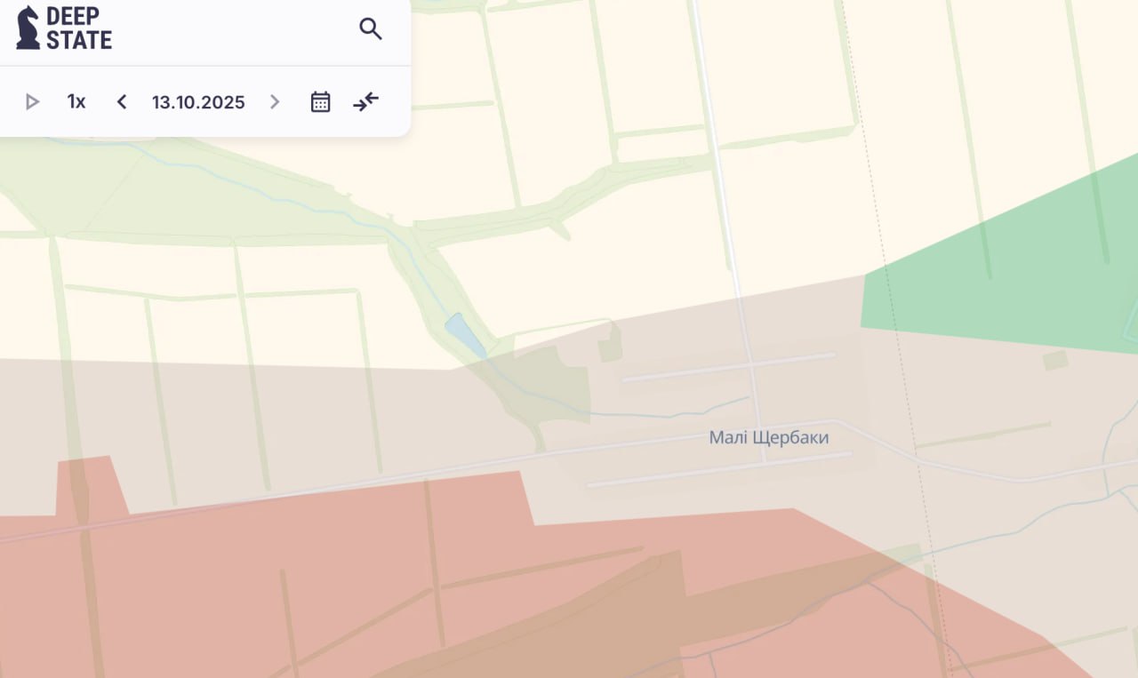Open search with the magnifier icon
This screenshot has width=1138, height=678.
371,29
